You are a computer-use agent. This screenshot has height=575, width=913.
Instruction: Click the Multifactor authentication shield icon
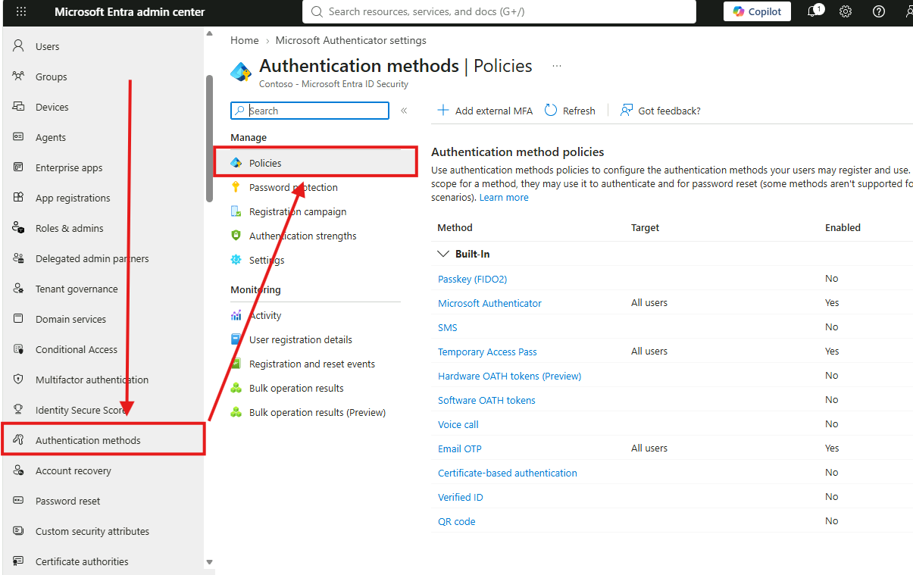(19, 380)
